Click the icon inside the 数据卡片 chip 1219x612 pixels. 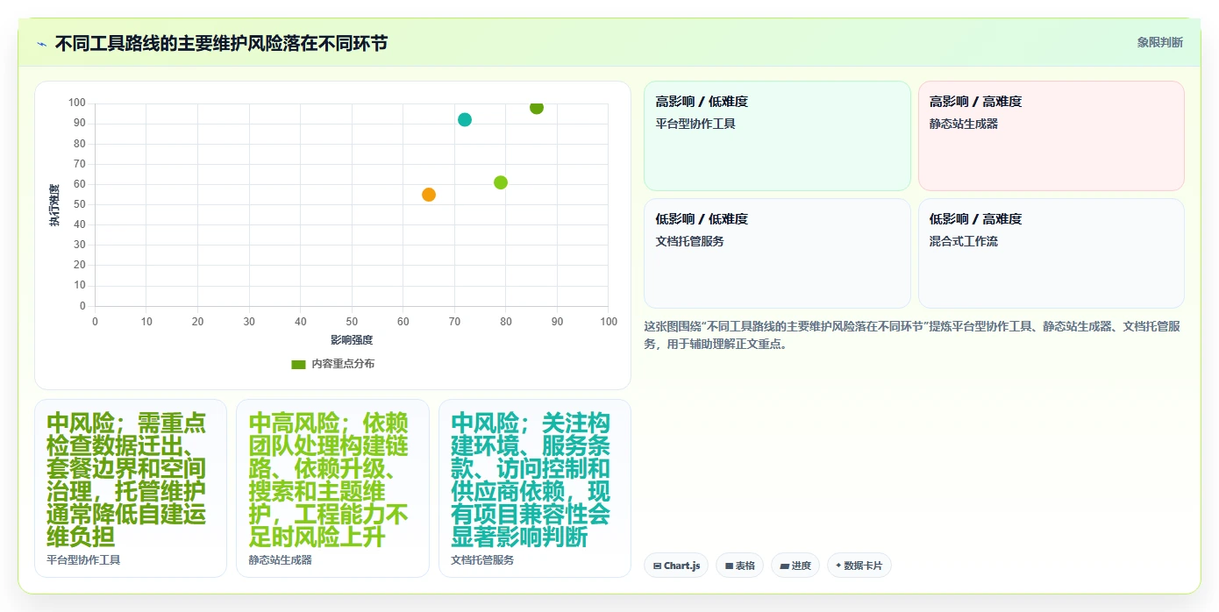(838, 566)
